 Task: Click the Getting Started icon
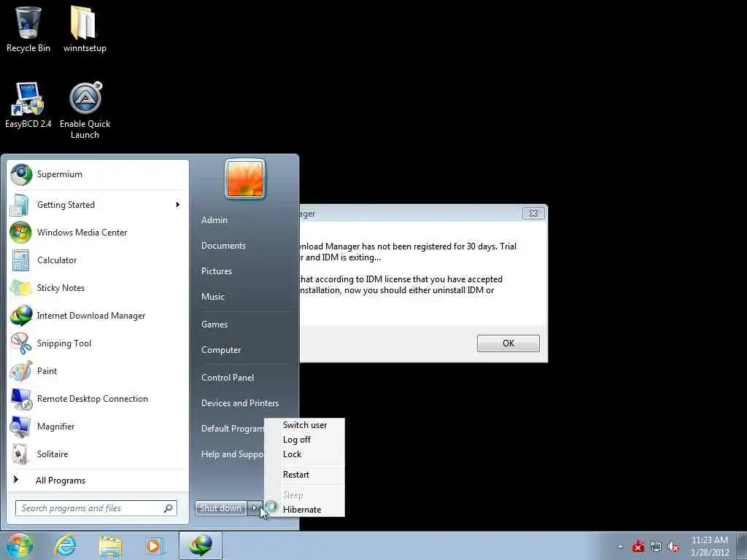pyautogui.click(x=20, y=205)
